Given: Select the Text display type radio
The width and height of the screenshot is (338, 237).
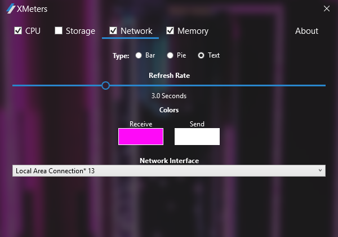Looking at the screenshot, I should coord(201,55).
